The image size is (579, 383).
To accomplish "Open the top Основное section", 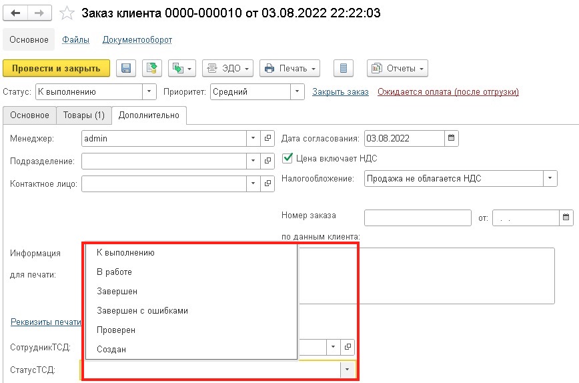I will (29, 39).
